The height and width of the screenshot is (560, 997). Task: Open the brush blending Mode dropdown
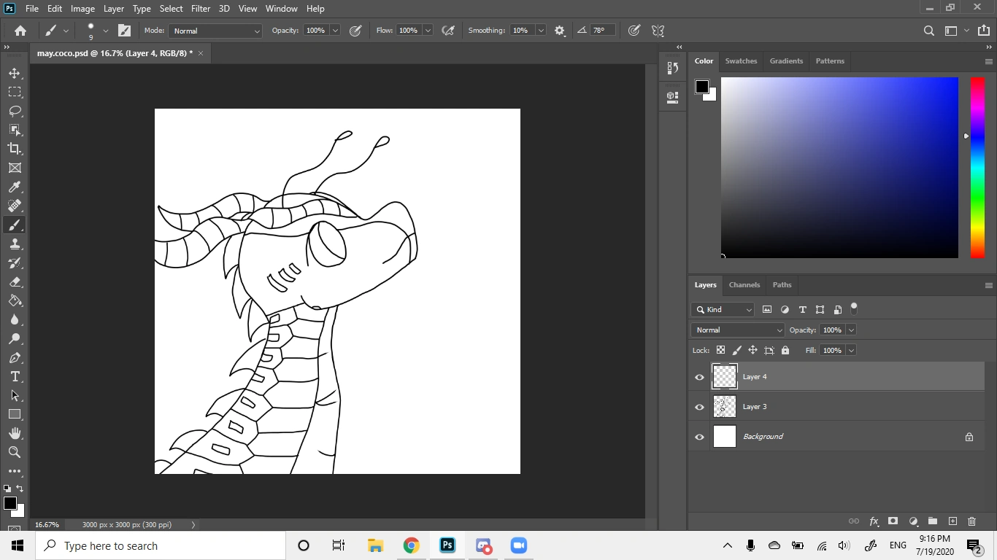[215, 31]
